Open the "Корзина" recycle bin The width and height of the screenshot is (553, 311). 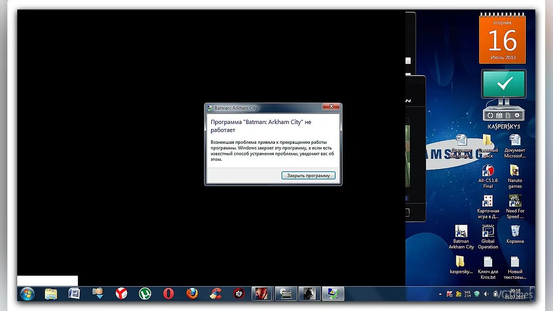pyautogui.click(x=515, y=235)
